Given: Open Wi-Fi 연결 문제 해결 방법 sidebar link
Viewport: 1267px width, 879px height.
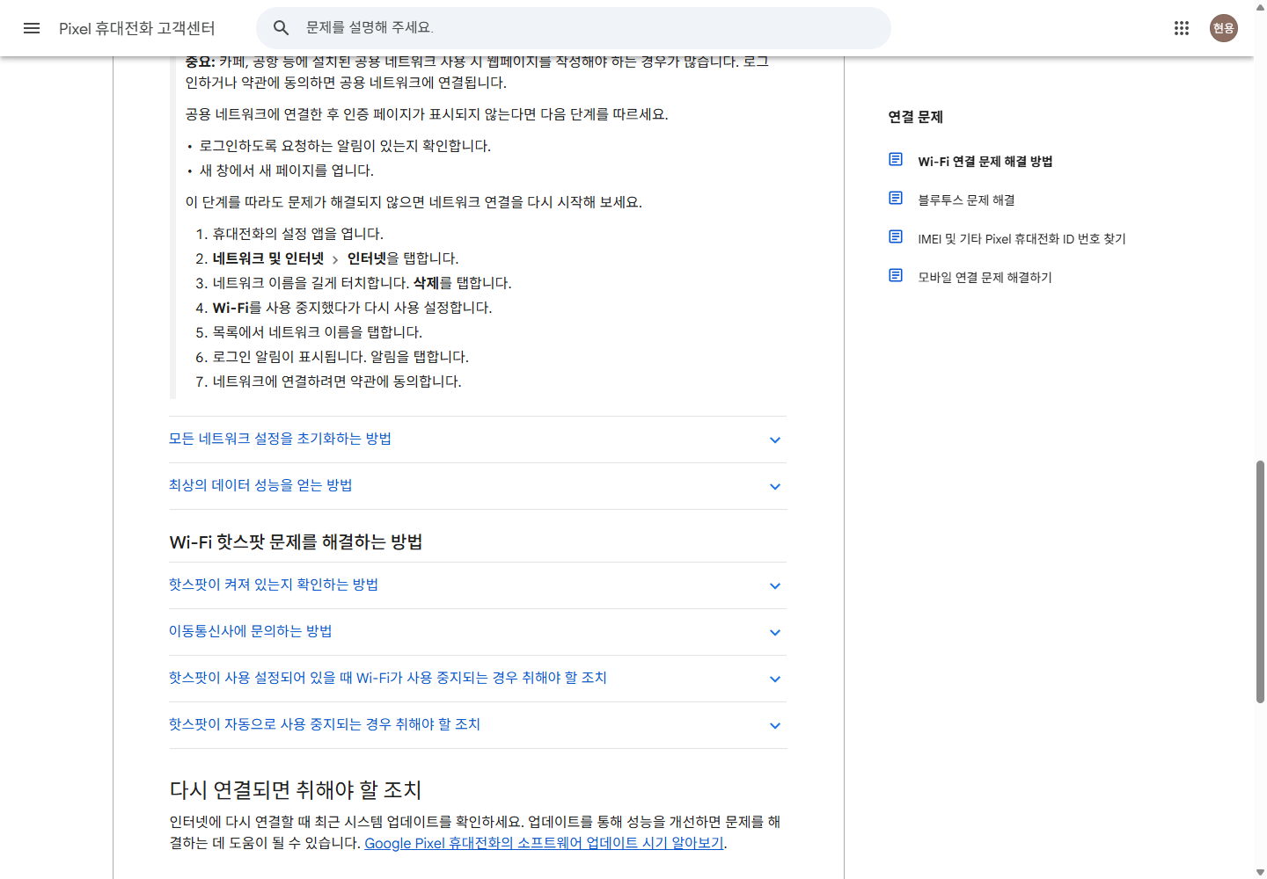Looking at the screenshot, I should 985,161.
